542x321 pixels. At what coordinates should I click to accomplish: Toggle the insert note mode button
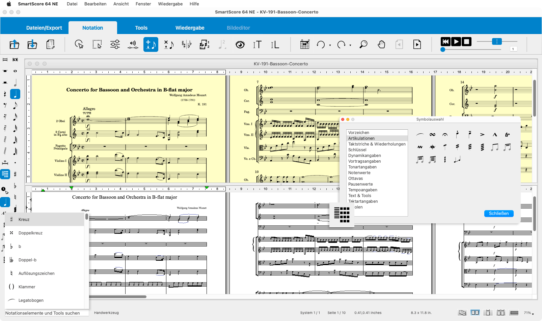pos(151,44)
